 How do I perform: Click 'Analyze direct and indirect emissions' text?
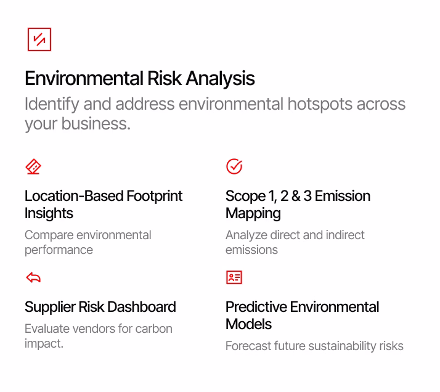tap(295, 242)
